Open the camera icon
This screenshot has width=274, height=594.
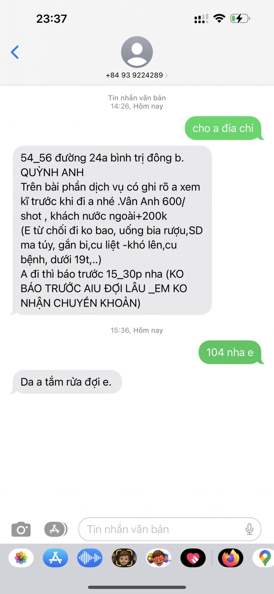[x=21, y=529]
